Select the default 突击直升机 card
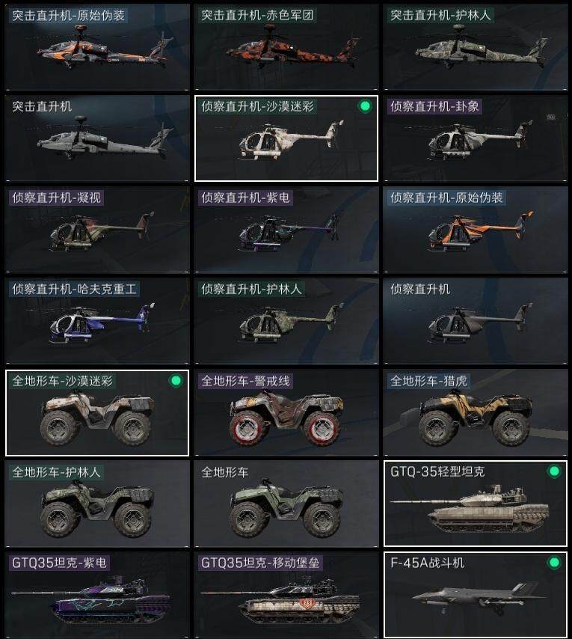Viewport: 572px width, 639px height. click(x=97, y=138)
